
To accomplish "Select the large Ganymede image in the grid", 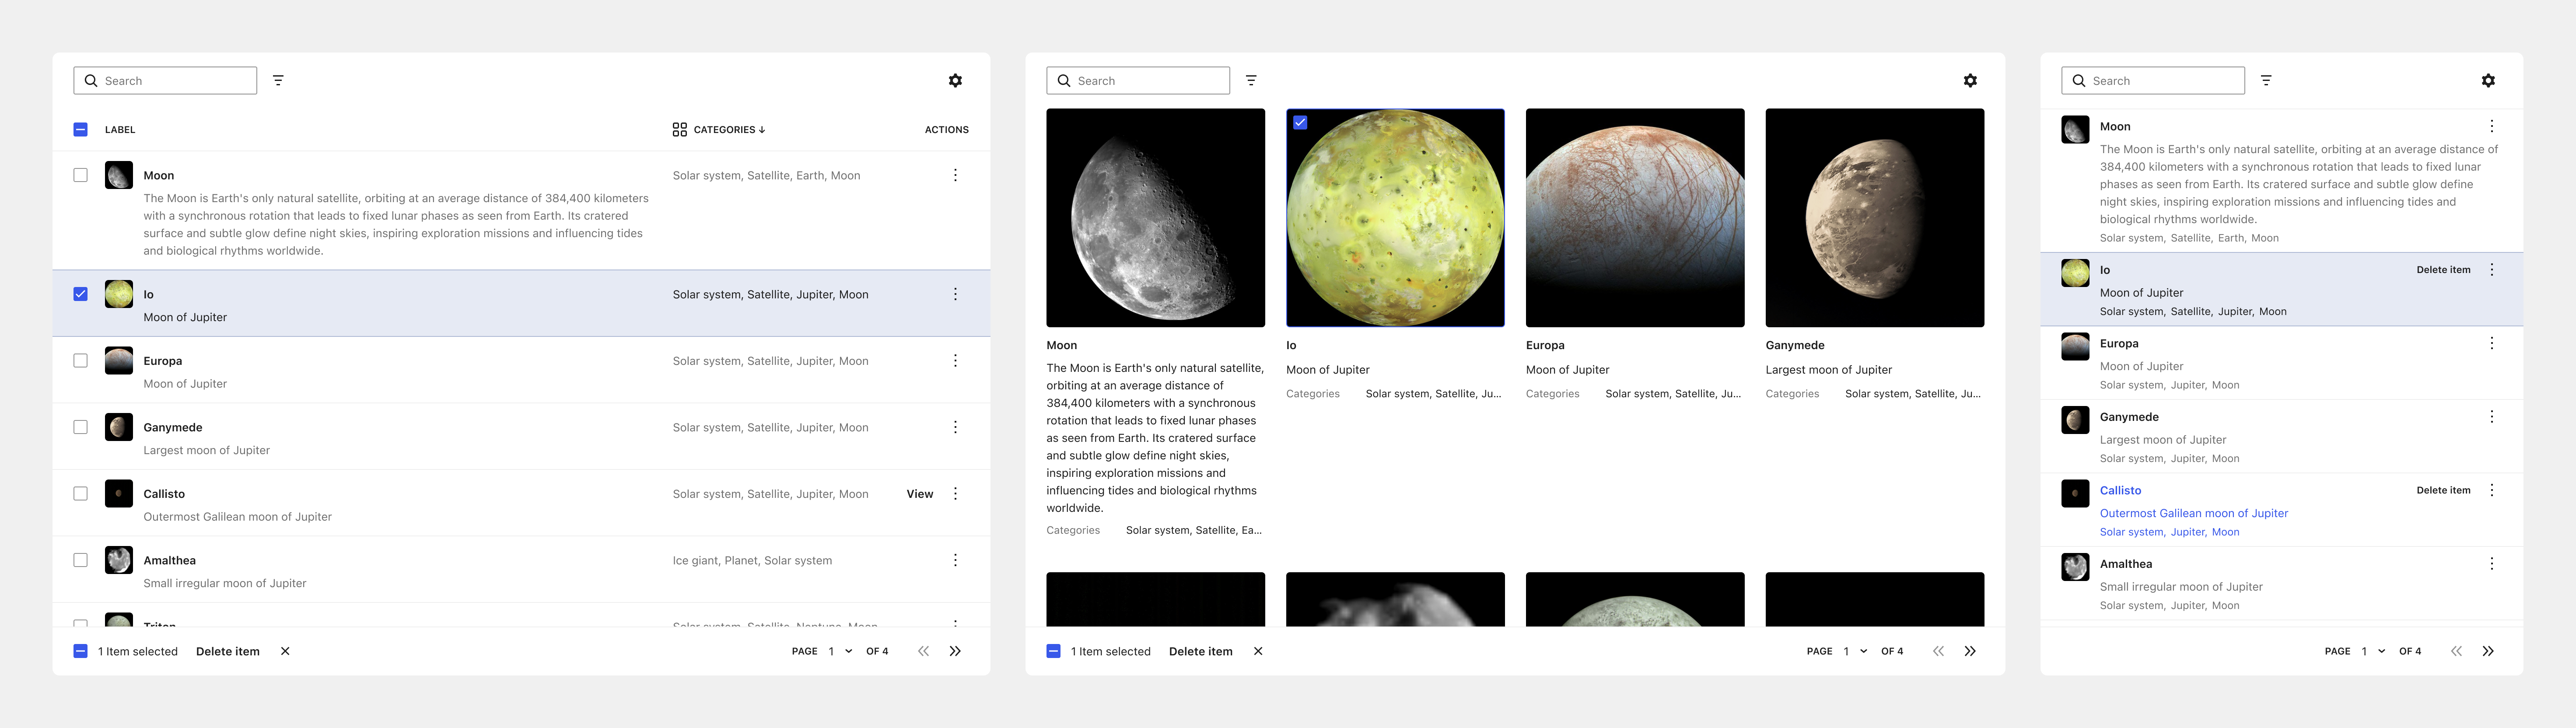I will tap(1875, 218).
